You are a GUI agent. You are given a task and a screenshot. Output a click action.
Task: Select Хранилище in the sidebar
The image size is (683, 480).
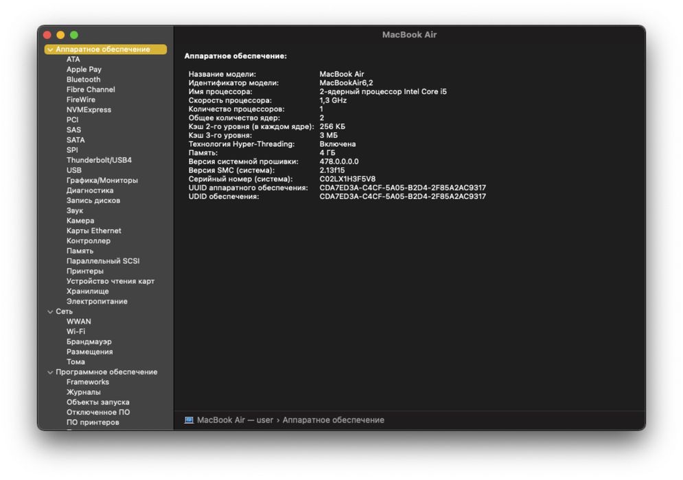coord(88,291)
